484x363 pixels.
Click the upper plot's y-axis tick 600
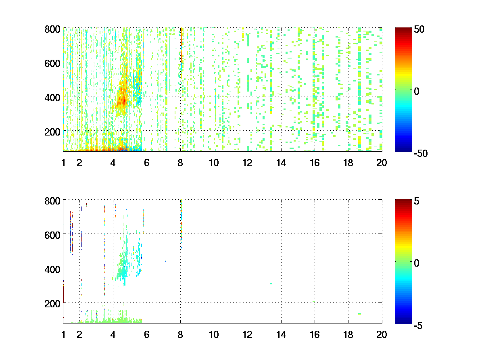[52, 63]
